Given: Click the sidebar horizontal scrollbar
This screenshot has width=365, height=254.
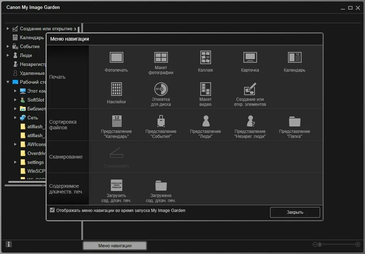Looking at the screenshot, I should [x=27, y=182].
